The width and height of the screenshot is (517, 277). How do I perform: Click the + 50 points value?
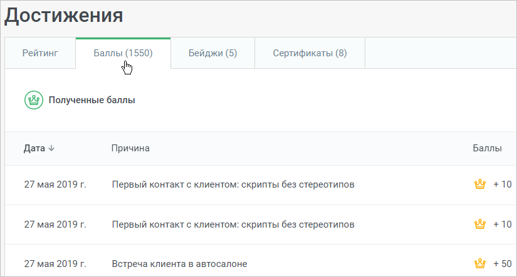click(x=502, y=263)
